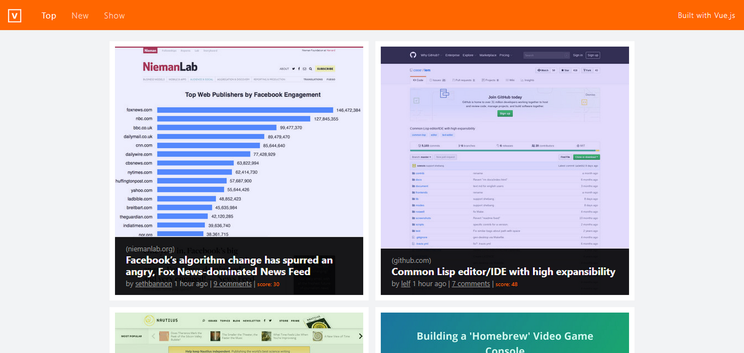Click the (niemanlab.org) source label
This screenshot has width=744, height=353.
[x=150, y=249]
